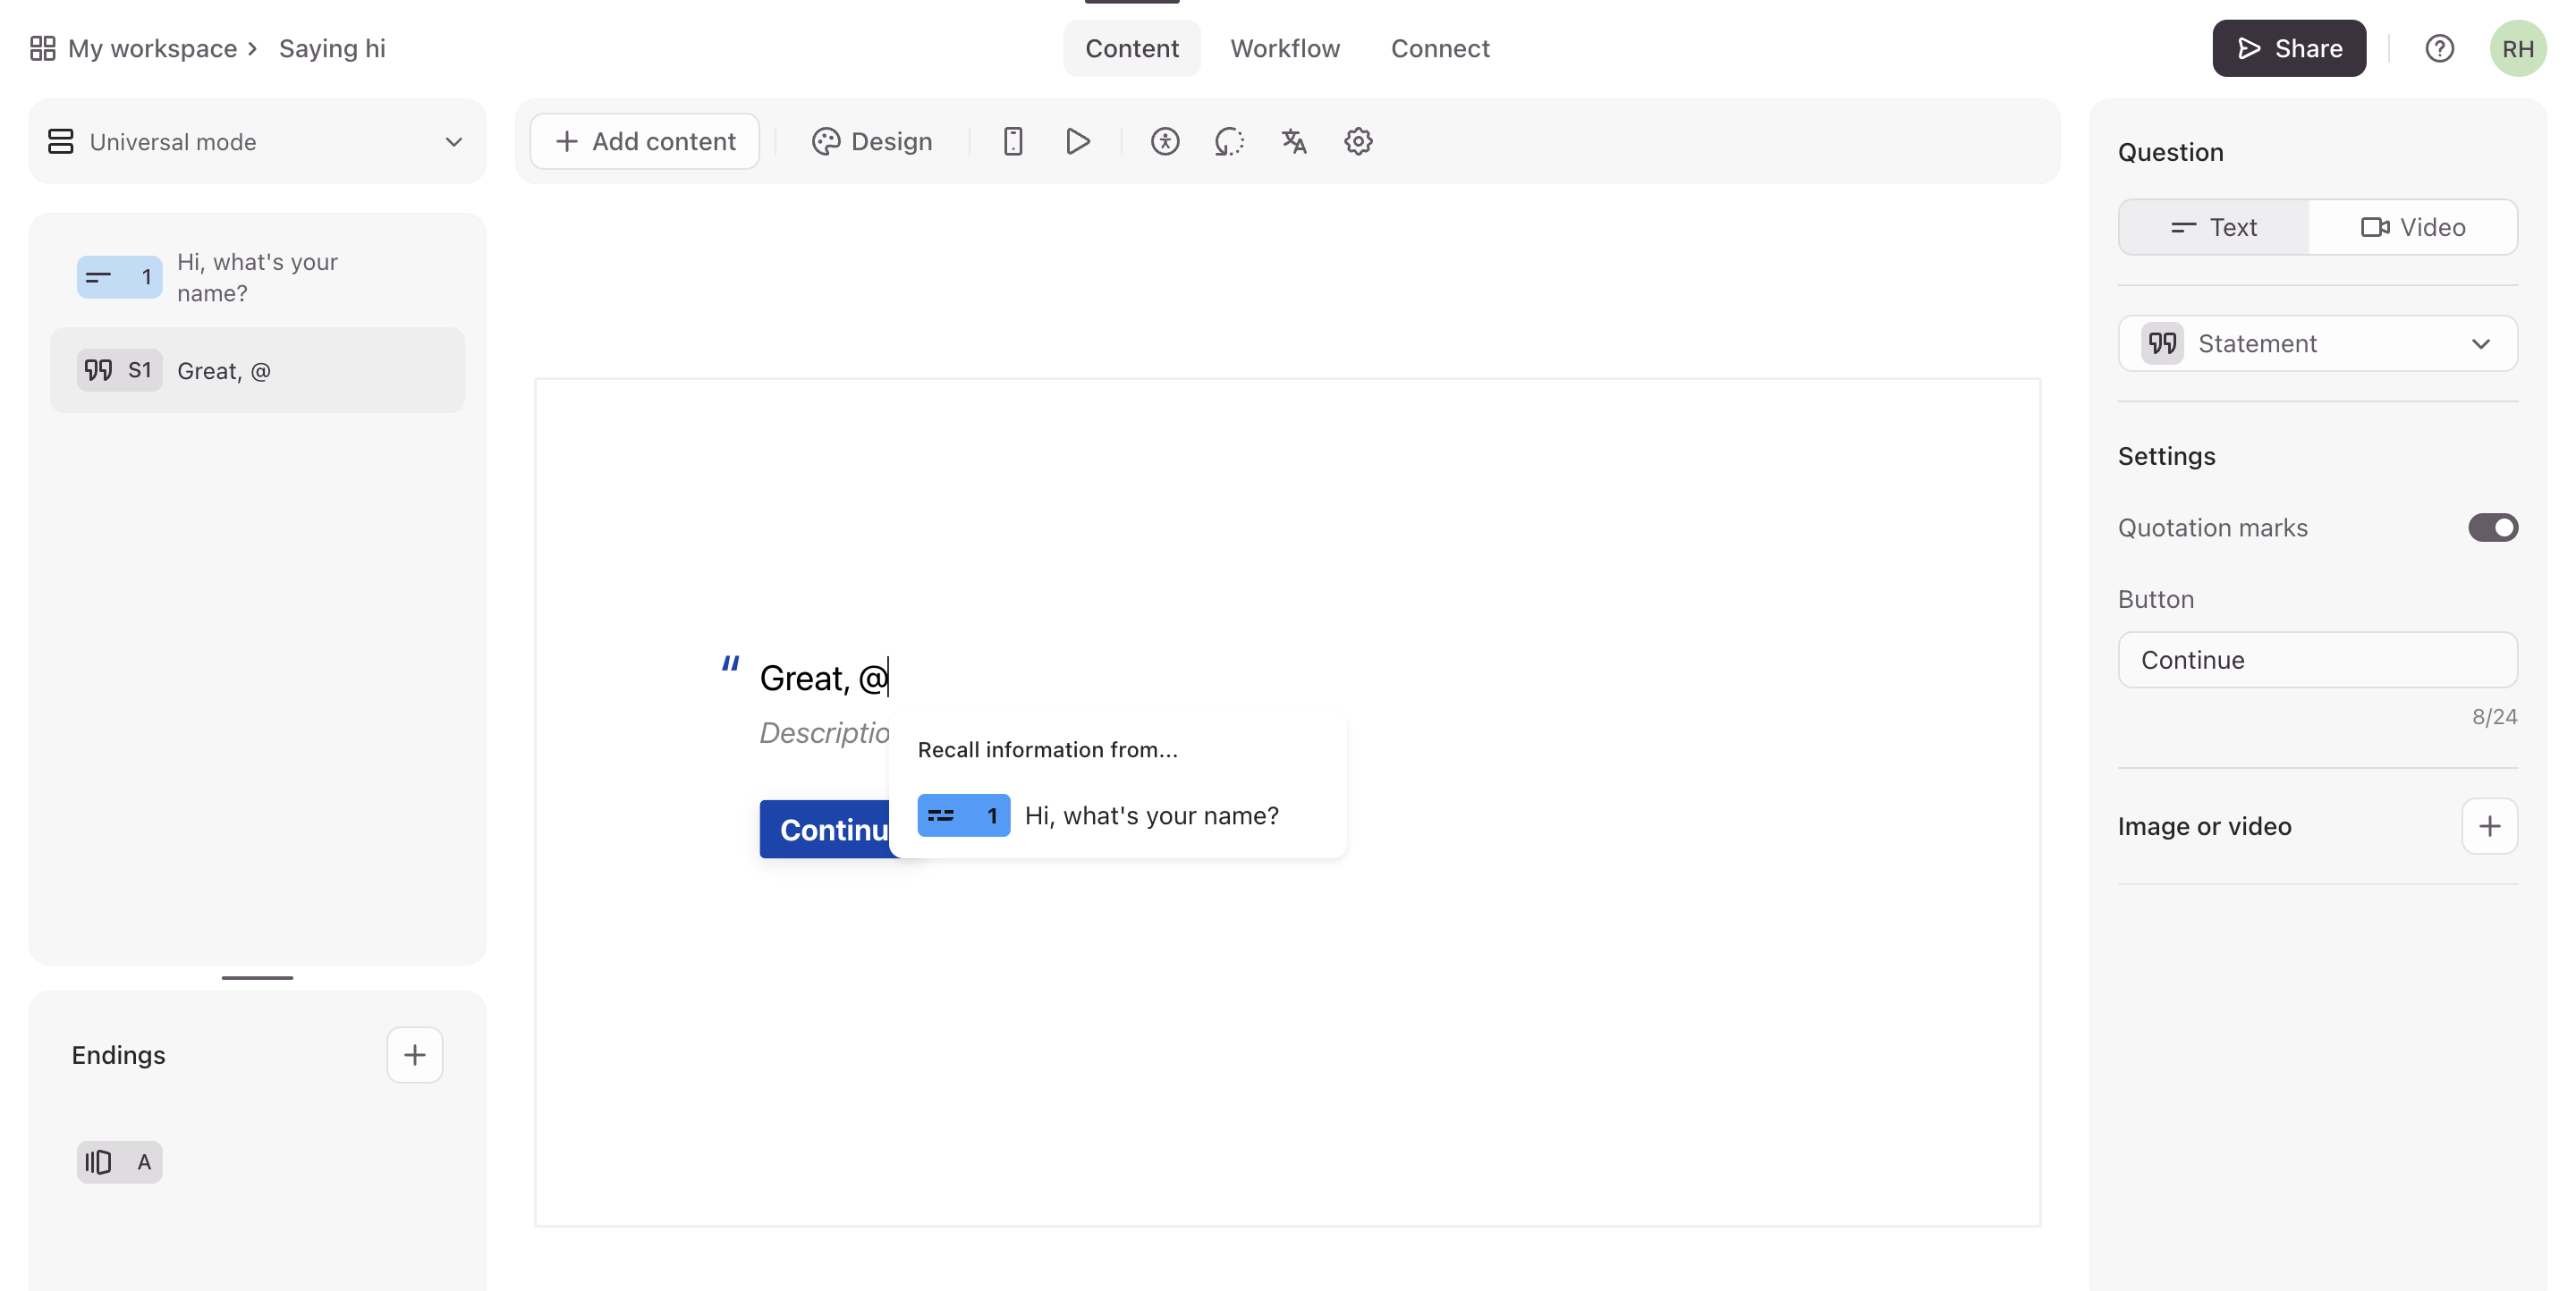Click the Add content button
The width and height of the screenshot is (2576, 1291).
[x=644, y=141]
